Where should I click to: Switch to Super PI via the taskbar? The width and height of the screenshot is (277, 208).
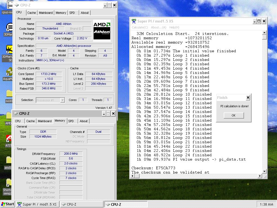click(37, 204)
